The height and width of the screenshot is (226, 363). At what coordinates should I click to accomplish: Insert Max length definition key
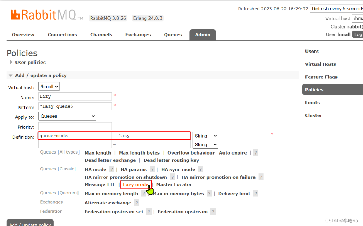[x=98, y=153]
